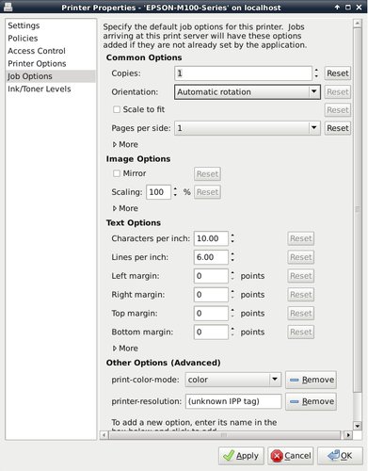Expand More under Image Options

point(125,208)
